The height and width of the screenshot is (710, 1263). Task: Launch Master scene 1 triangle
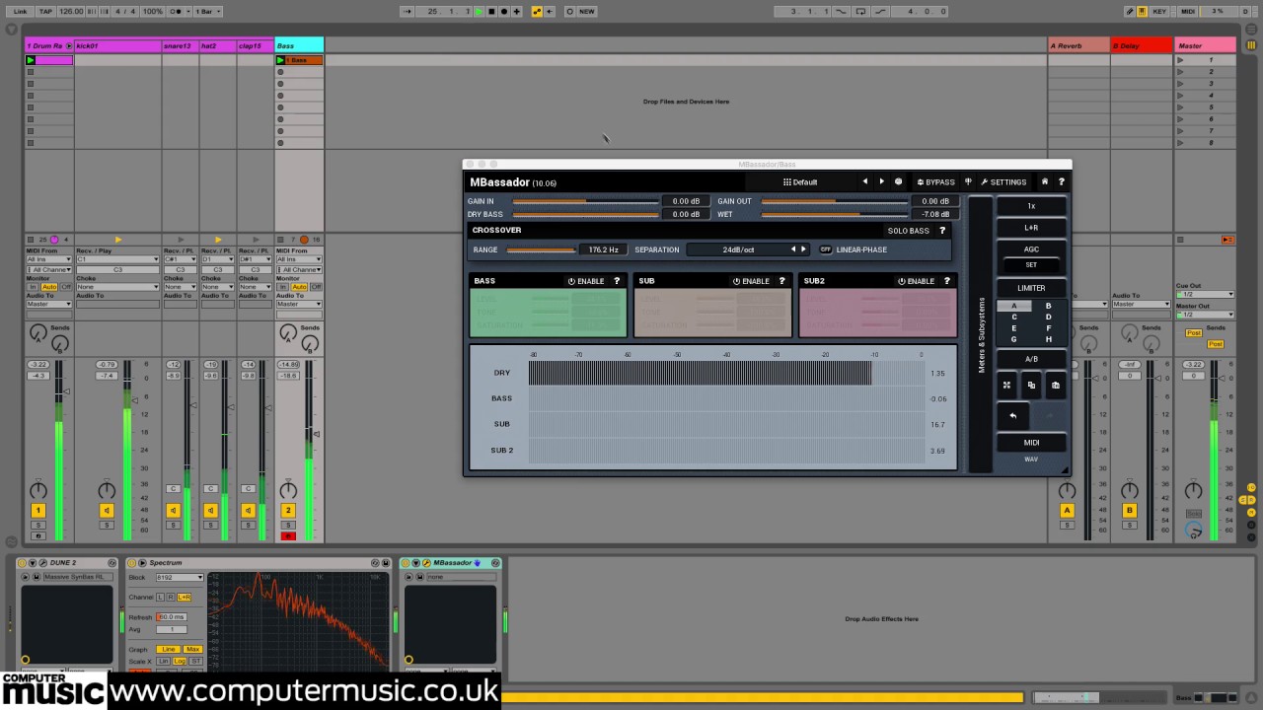tap(1180, 60)
